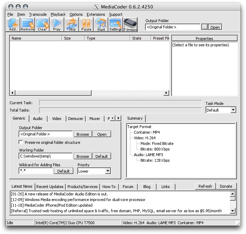The height and width of the screenshot is (234, 246).
Task: Click the Skip toolbar icon
Action: coord(72,25)
